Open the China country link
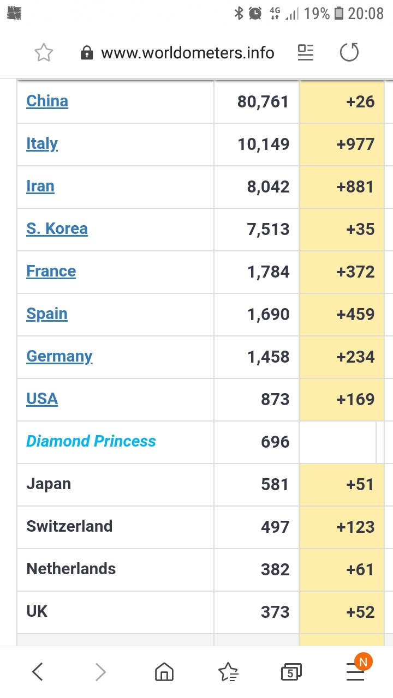The width and height of the screenshot is (393, 698). tap(47, 101)
